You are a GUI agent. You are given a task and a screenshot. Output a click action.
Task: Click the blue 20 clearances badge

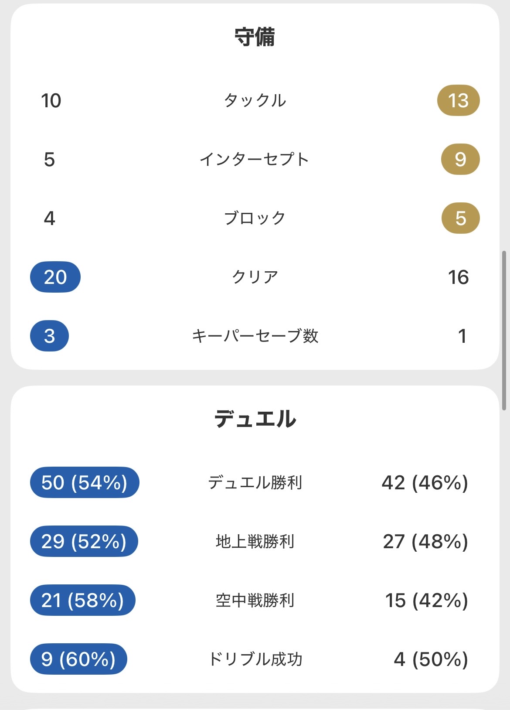click(x=55, y=277)
